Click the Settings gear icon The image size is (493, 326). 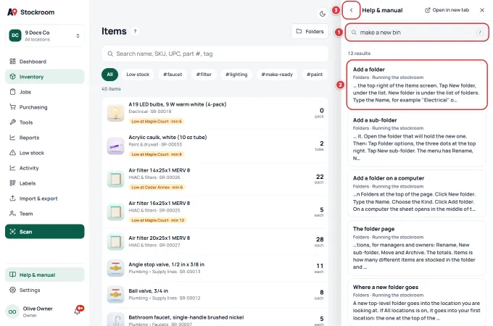pos(12,290)
